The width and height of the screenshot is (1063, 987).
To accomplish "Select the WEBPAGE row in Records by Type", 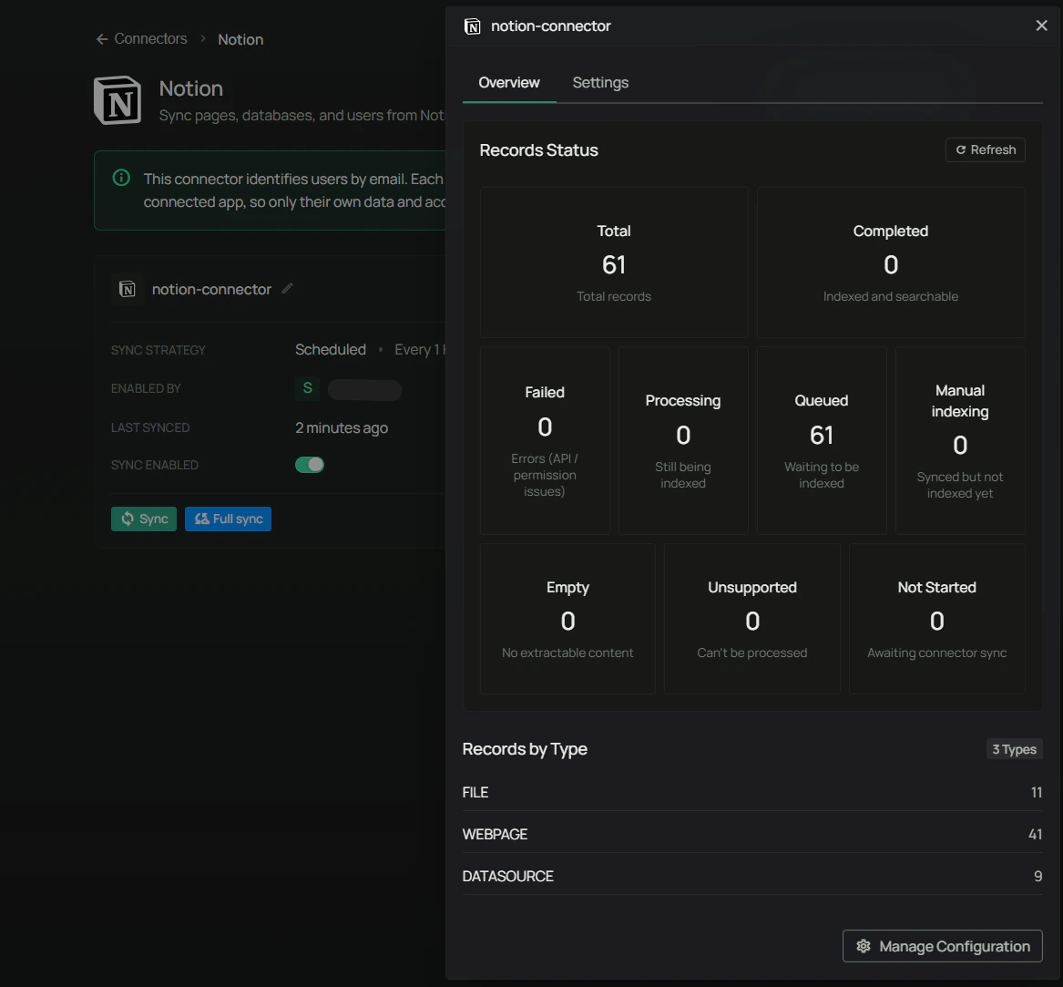I will 751,835.
